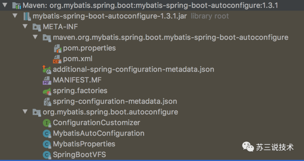Select spring-configuration-metadata.json file
The width and height of the screenshot is (304, 161).
[115, 101]
